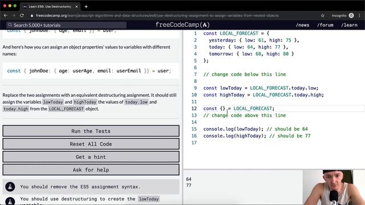Click console output value 64
Image resolution: width=365 pixels, height=205 pixels.
click(189, 179)
